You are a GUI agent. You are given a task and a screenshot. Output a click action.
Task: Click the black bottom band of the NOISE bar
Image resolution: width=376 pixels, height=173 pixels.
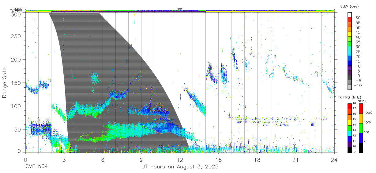point(361,148)
